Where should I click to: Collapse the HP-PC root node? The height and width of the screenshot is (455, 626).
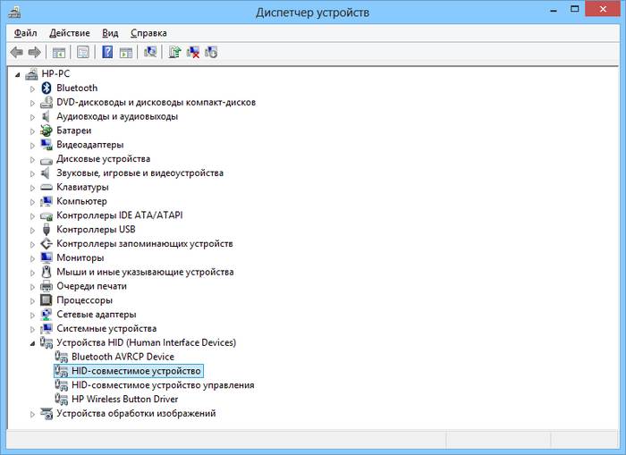pos(17,74)
